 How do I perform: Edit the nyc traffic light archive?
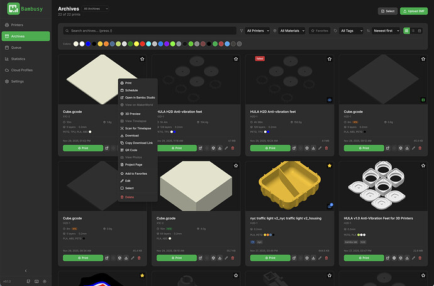pos(320,258)
